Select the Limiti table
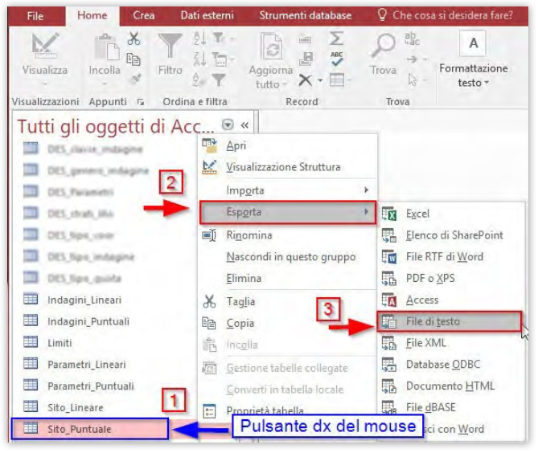This screenshot has height=453, width=538. pos(60,343)
